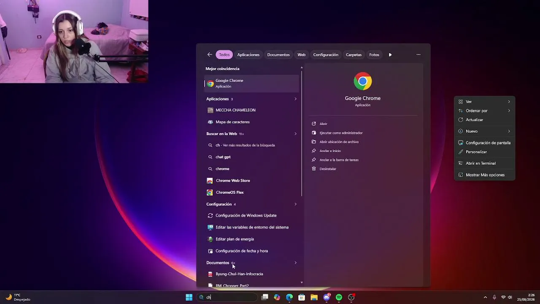Switch to the Fotos filter tab
Image resolution: width=540 pixels, height=304 pixels.
[374, 54]
